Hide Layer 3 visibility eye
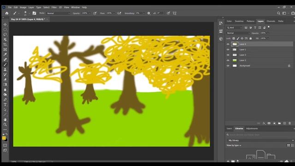295x166 pixels. point(228,55)
